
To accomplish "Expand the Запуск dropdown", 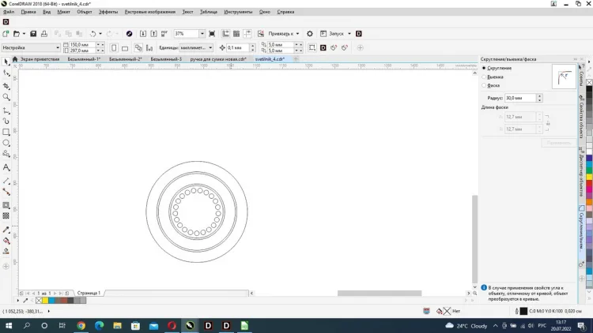I will click(x=349, y=34).
